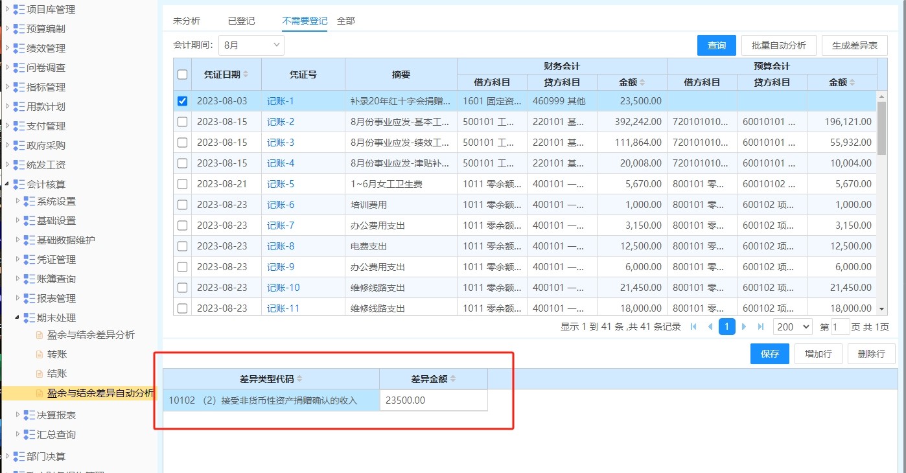Switch to the 未分析 tab

tap(187, 21)
